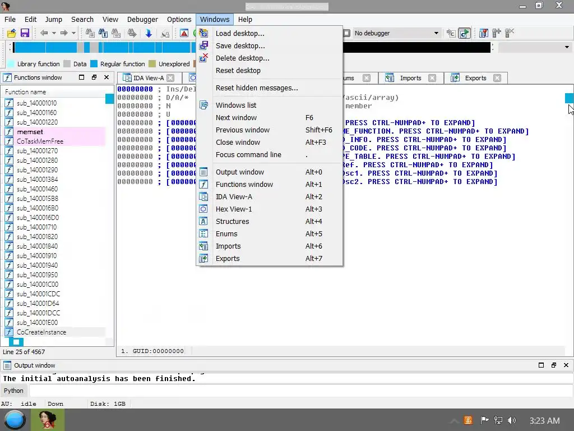Click the network tray icon
574x431 pixels.
(498, 420)
